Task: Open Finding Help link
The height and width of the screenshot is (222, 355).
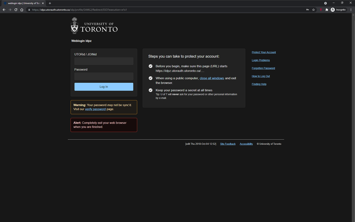Action: pyautogui.click(x=259, y=84)
